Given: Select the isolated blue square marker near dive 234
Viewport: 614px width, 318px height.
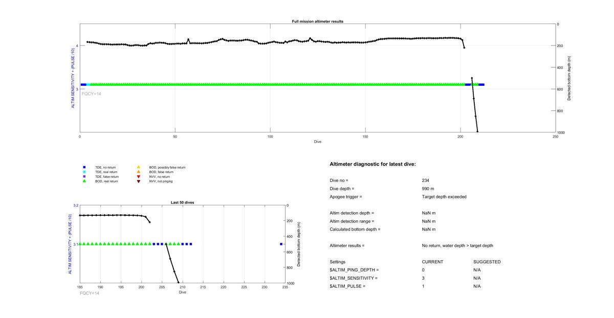Looking at the screenshot, I should point(281,244).
